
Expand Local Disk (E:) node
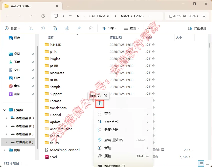coord(6,134)
